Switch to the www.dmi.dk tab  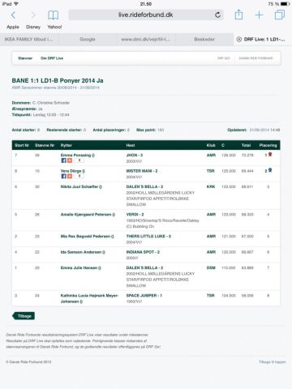[146, 40]
